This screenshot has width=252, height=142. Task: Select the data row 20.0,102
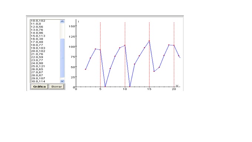pos(38,51)
